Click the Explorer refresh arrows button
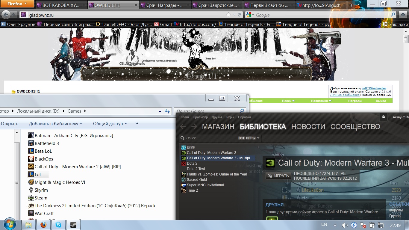The image size is (409, 230). pyautogui.click(x=167, y=111)
